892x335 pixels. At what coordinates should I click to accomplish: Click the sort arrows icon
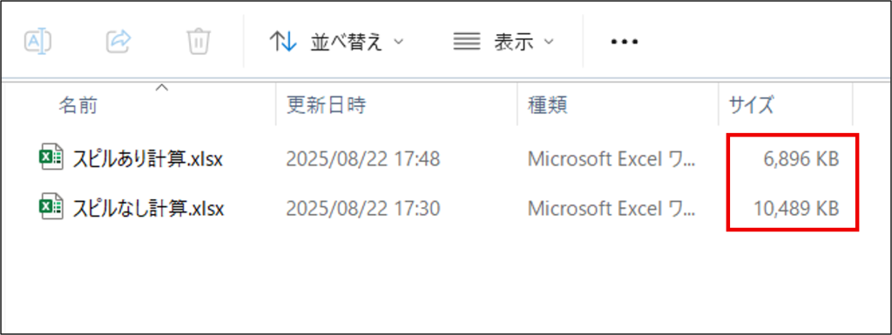point(283,42)
